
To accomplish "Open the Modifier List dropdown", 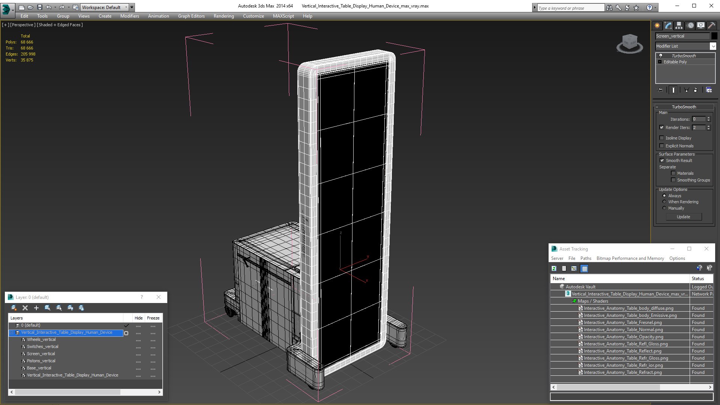I will [x=712, y=46].
